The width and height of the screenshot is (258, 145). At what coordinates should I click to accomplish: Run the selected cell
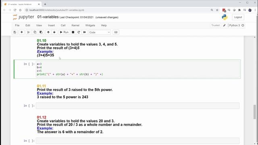64,32
